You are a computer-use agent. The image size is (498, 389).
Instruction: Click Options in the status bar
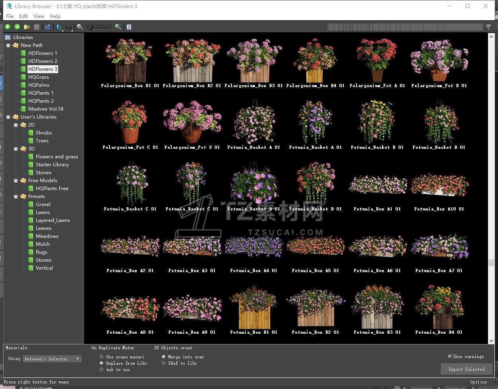click(x=478, y=382)
